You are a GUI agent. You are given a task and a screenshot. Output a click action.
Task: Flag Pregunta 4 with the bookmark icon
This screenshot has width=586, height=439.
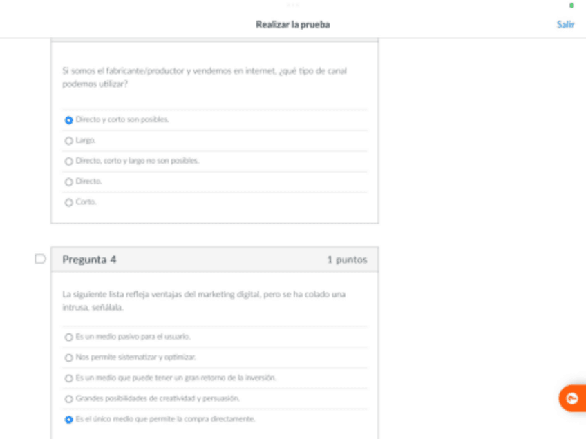(x=40, y=260)
